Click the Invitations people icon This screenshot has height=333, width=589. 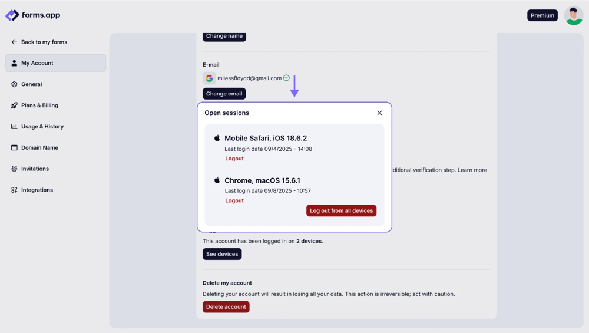[x=14, y=169]
